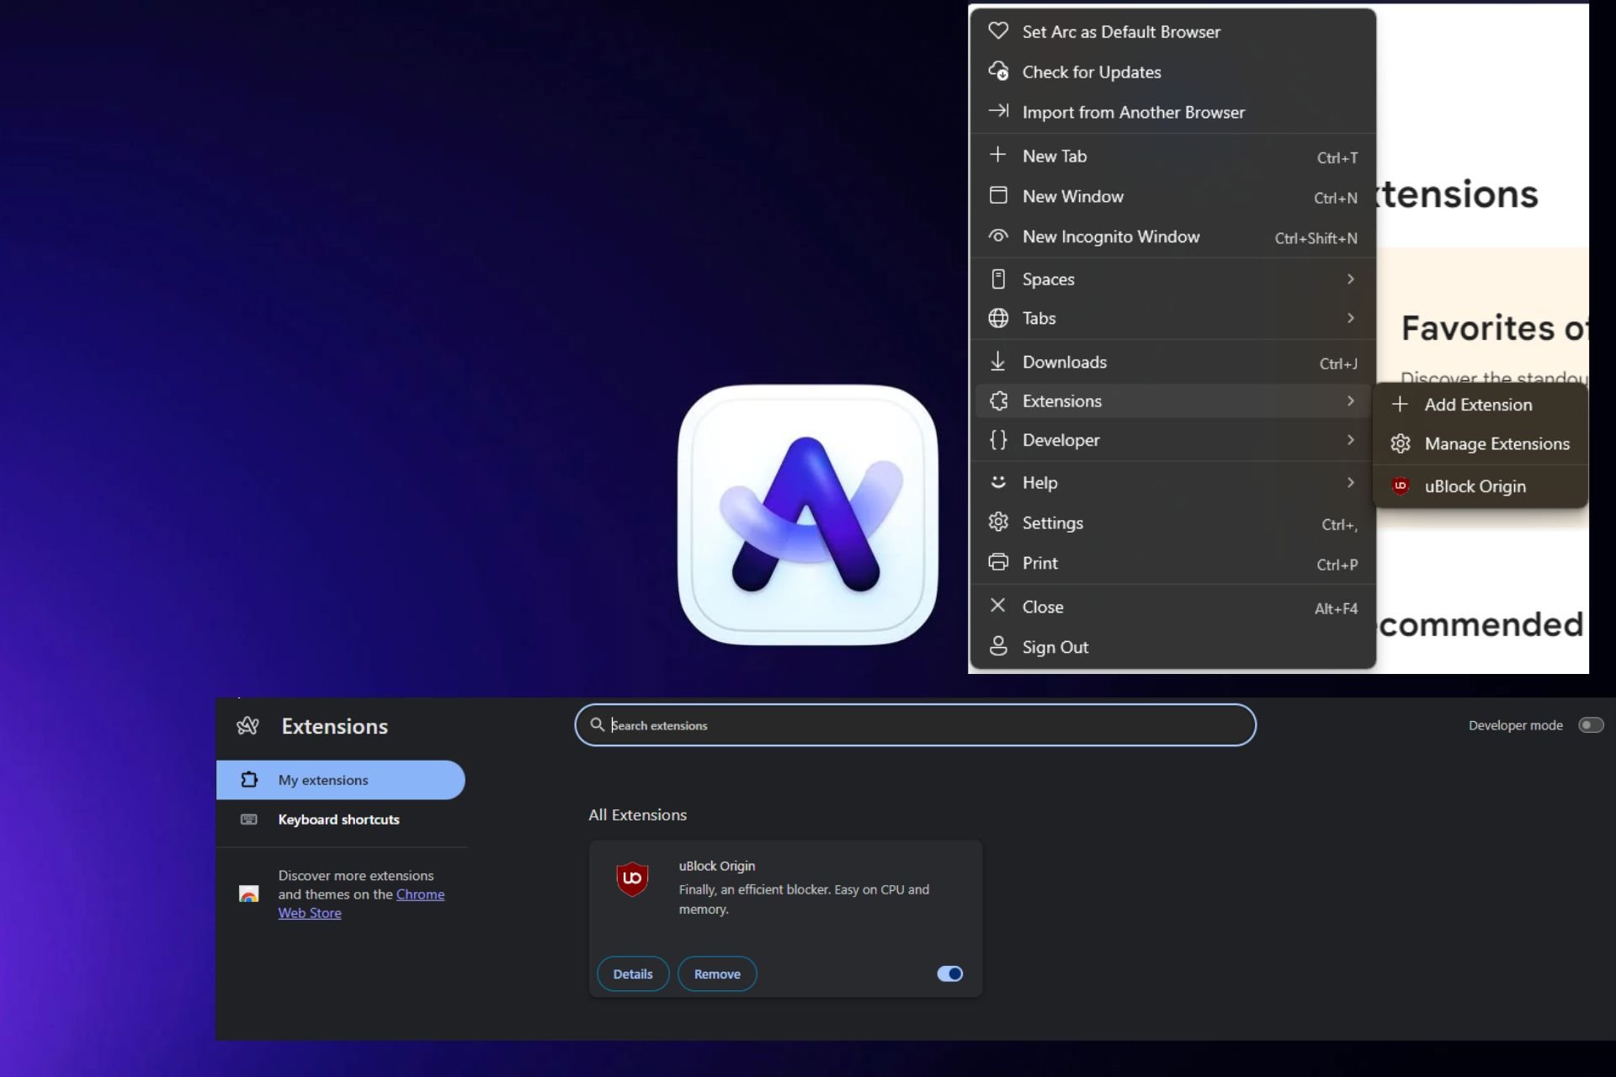The image size is (1616, 1077).
Task: Click the Check for Updates cloud icon
Action: [998, 72]
